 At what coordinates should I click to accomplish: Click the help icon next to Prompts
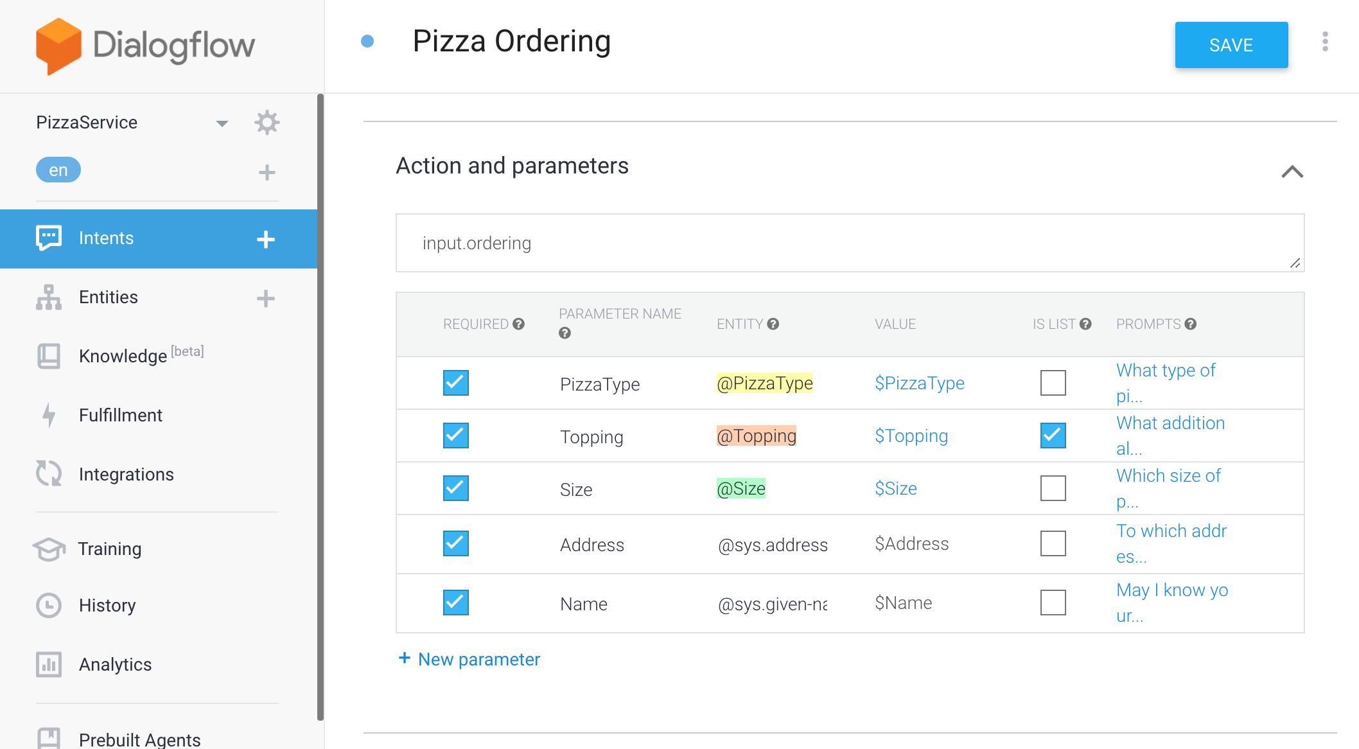coord(1191,324)
